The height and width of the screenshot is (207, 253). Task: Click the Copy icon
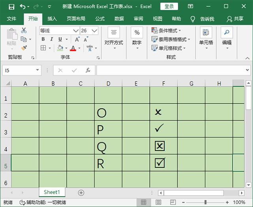point(24,39)
